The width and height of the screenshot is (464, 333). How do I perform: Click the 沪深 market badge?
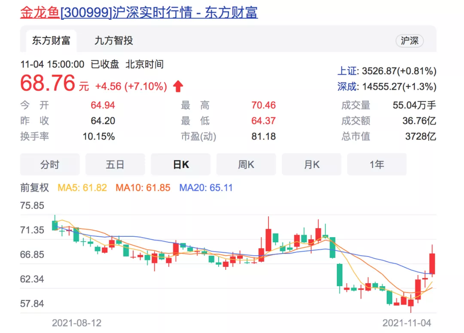click(409, 41)
